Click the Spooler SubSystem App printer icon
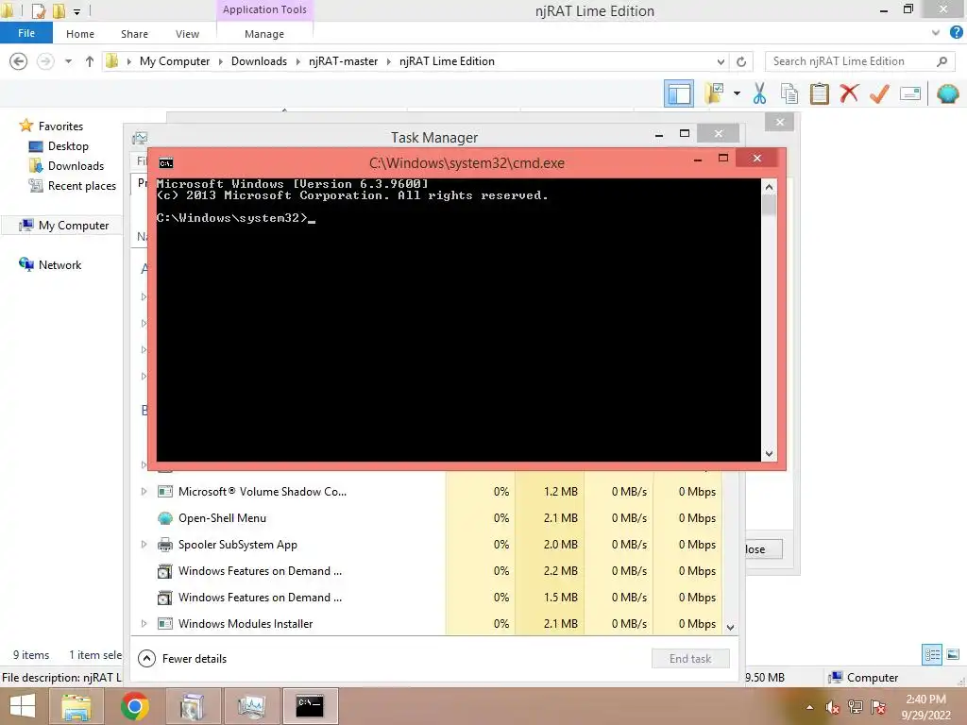 tap(164, 545)
